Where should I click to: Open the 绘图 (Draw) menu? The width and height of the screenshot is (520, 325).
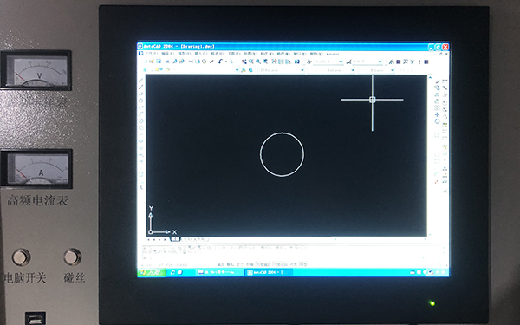pyautogui.click(x=250, y=54)
